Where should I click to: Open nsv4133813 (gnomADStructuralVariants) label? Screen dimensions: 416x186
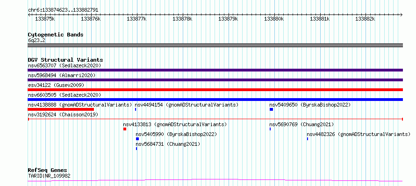tap(175, 124)
